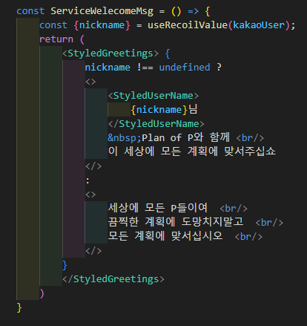Click the line '끔찍한 계획에 도망치지말고'
The width and height of the screenshot is (307, 326).
click(176, 222)
